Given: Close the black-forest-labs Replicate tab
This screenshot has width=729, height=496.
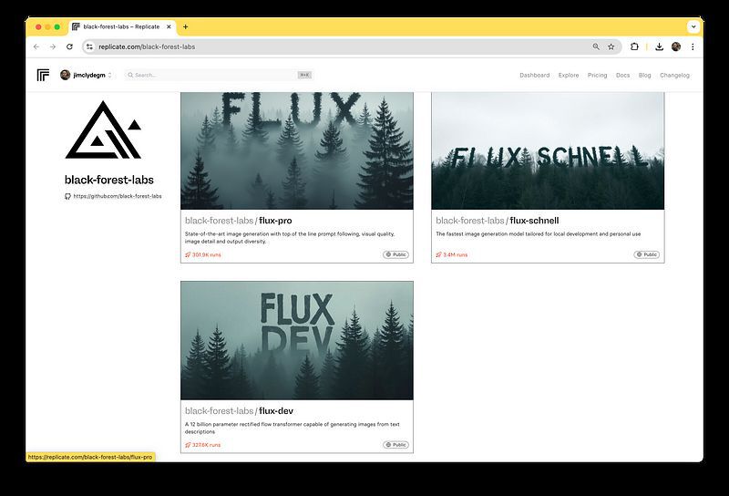Looking at the screenshot, I should click(x=169, y=27).
